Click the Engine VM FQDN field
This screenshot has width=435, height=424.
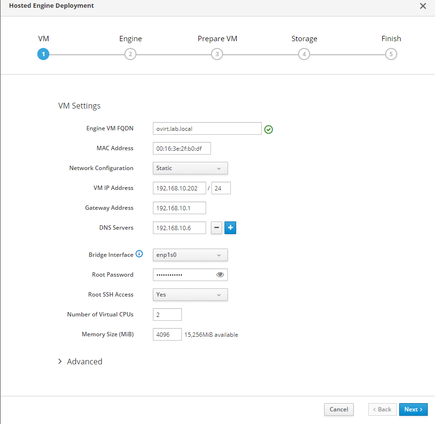207,128
